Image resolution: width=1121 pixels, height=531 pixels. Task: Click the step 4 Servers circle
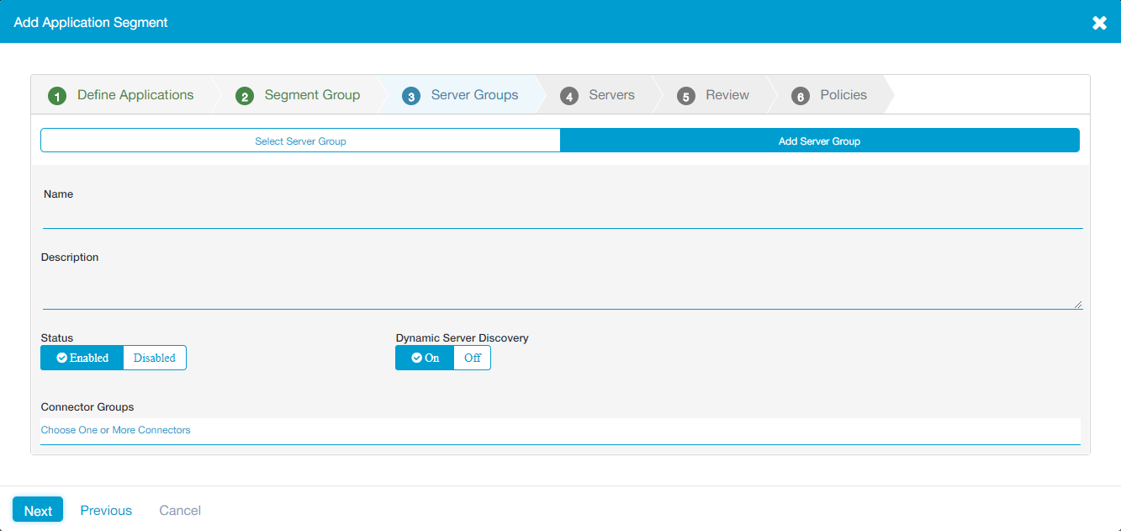(568, 95)
